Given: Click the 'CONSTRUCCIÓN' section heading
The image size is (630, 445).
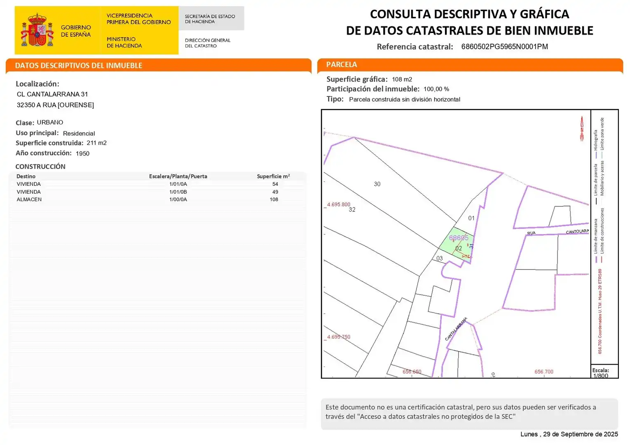Looking at the screenshot, I should pos(40,166).
